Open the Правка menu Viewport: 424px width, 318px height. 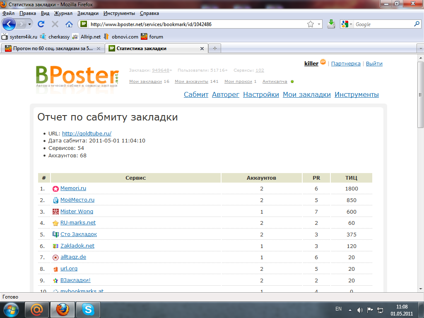[x=28, y=13]
